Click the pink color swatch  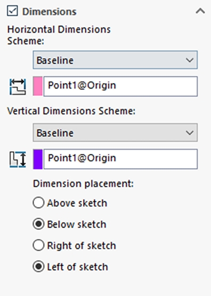[38, 86]
